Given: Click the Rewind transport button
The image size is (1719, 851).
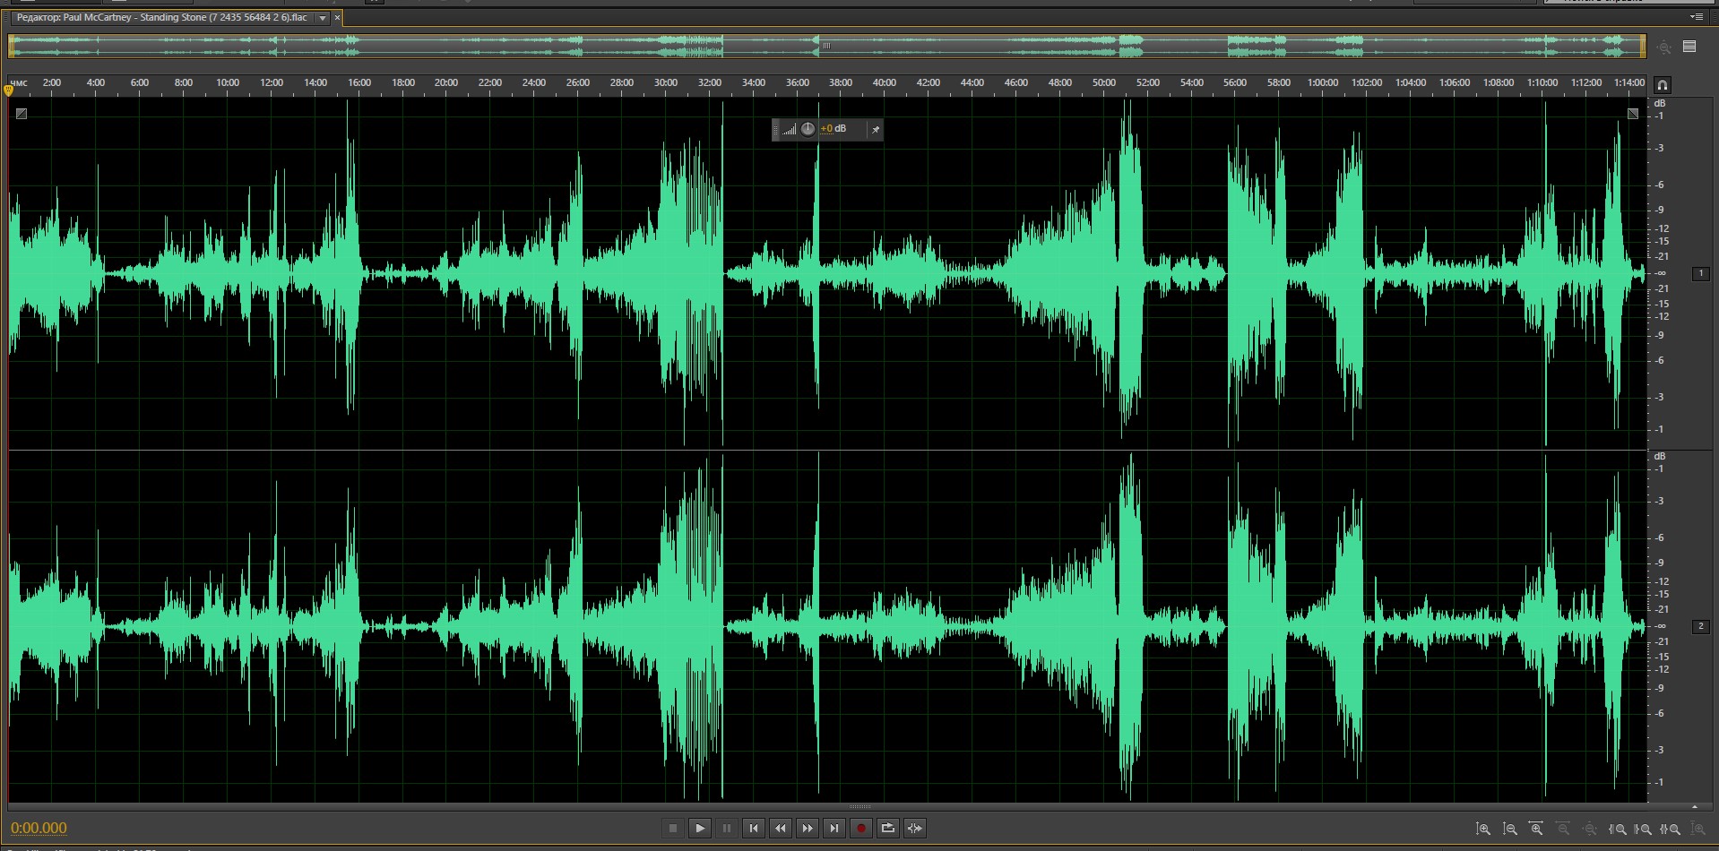Looking at the screenshot, I should pyautogui.click(x=781, y=829).
